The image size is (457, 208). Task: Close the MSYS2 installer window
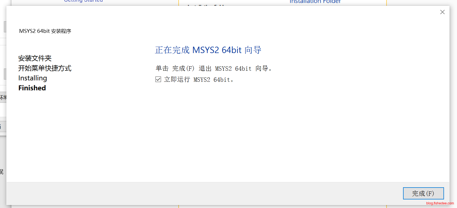point(442,12)
